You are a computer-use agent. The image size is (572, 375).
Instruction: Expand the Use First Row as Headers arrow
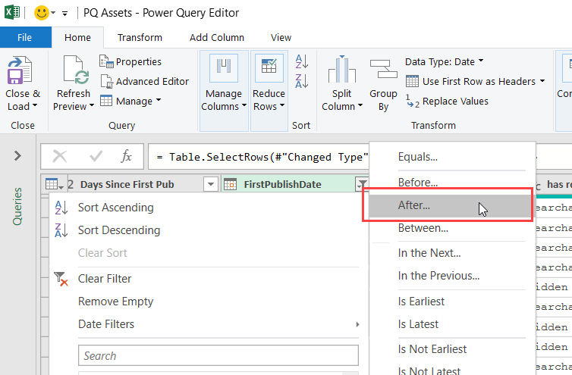pyautogui.click(x=542, y=81)
